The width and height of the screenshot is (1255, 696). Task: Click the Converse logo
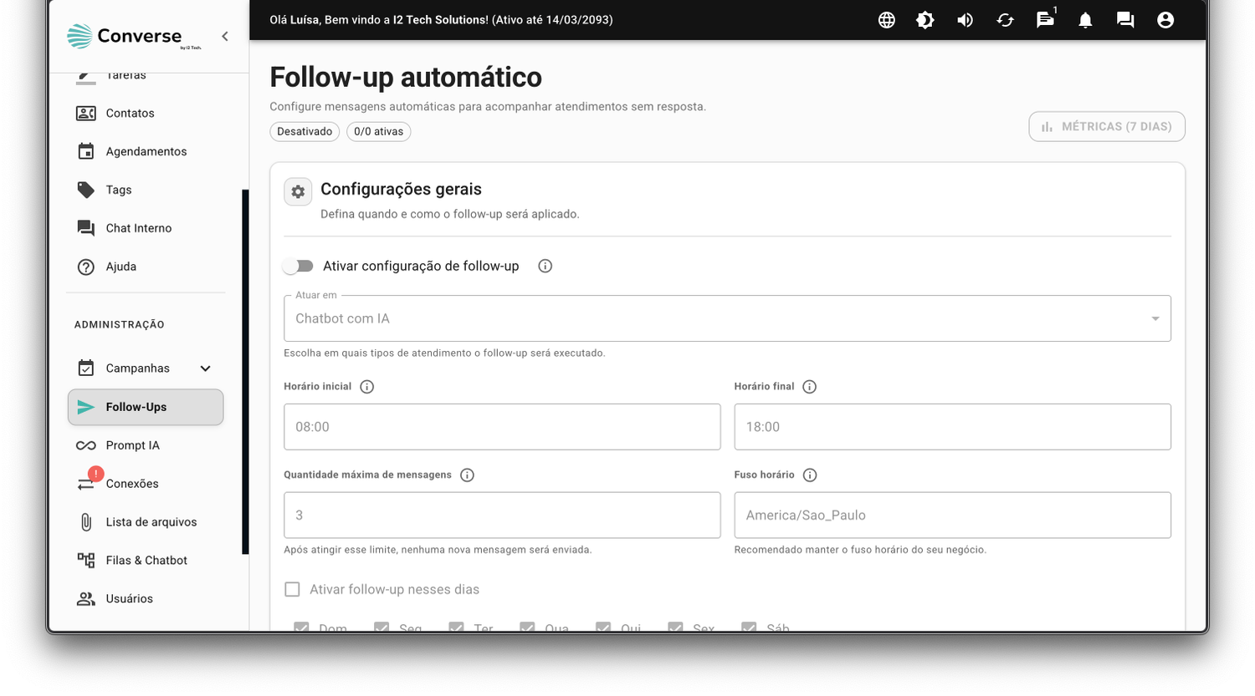pos(134,36)
